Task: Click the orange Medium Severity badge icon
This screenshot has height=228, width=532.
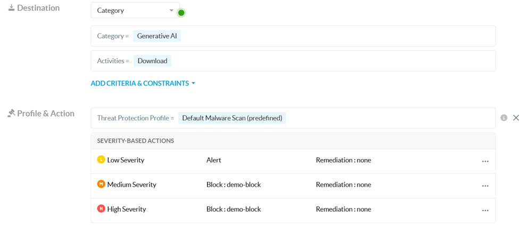Action: tap(101, 185)
